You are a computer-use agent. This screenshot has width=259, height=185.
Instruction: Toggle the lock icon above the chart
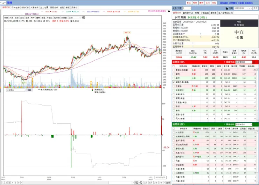pos(169,11)
